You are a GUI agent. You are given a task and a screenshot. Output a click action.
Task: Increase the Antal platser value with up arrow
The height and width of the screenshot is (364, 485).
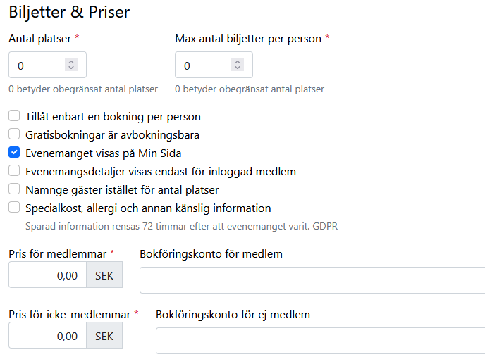click(70, 62)
